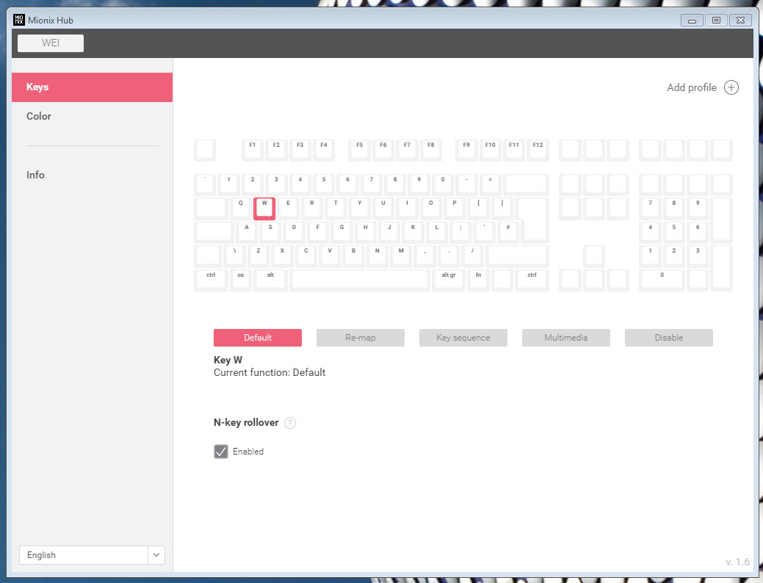Viewport: 763px width, 583px height.
Task: Choose the Default key function button
Action: click(258, 338)
